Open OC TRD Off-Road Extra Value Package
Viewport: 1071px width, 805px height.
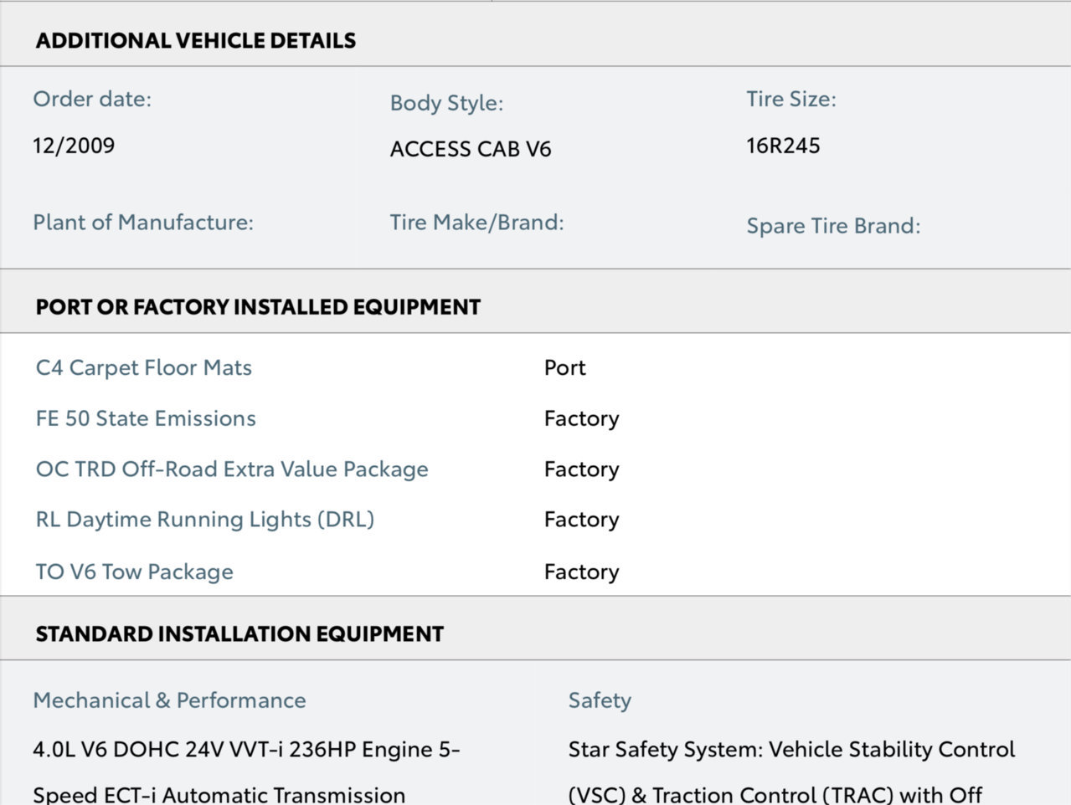pyautogui.click(x=232, y=469)
